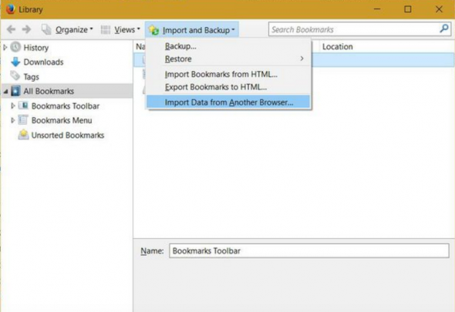
Task: Expand the History tree node
Action: tap(5, 47)
